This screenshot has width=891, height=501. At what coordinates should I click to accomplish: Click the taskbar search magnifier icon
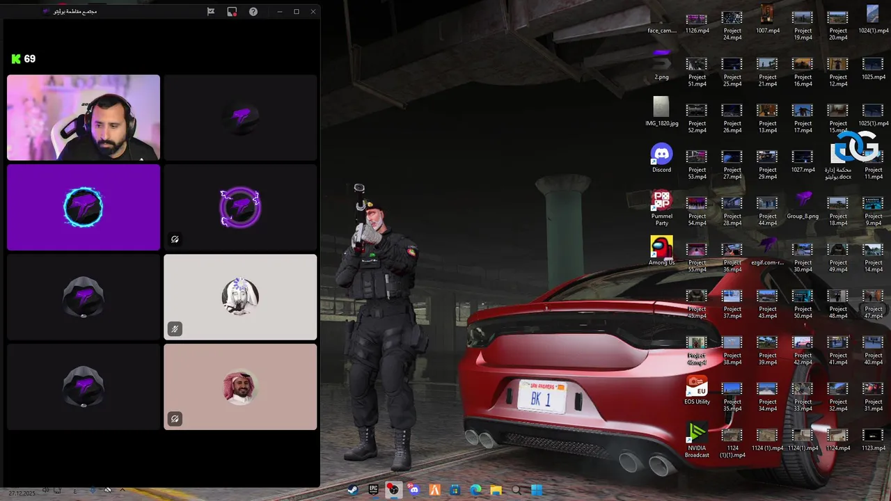[517, 490]
